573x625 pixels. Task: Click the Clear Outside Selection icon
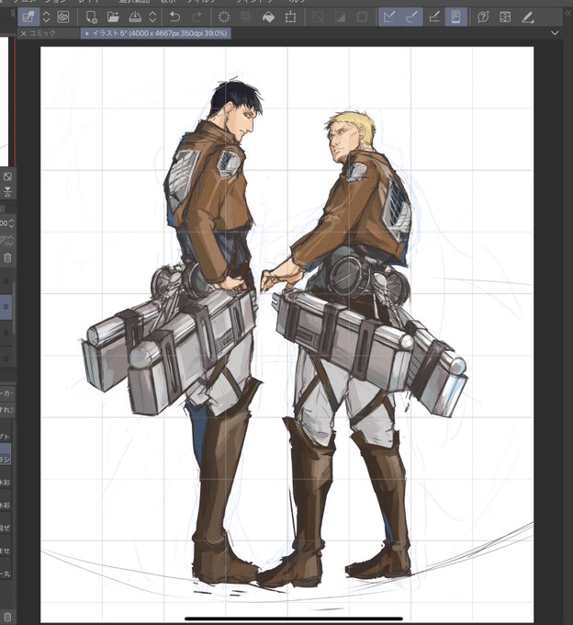point(246,17)
